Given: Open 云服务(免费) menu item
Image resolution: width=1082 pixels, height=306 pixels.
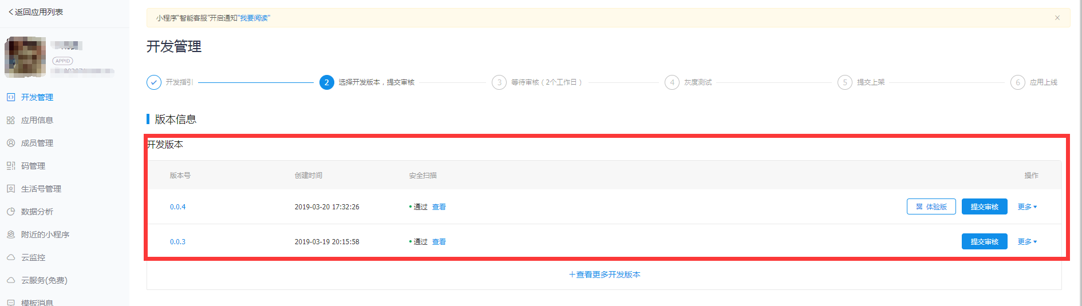Looking at the screenshot, I should point(44,280).
